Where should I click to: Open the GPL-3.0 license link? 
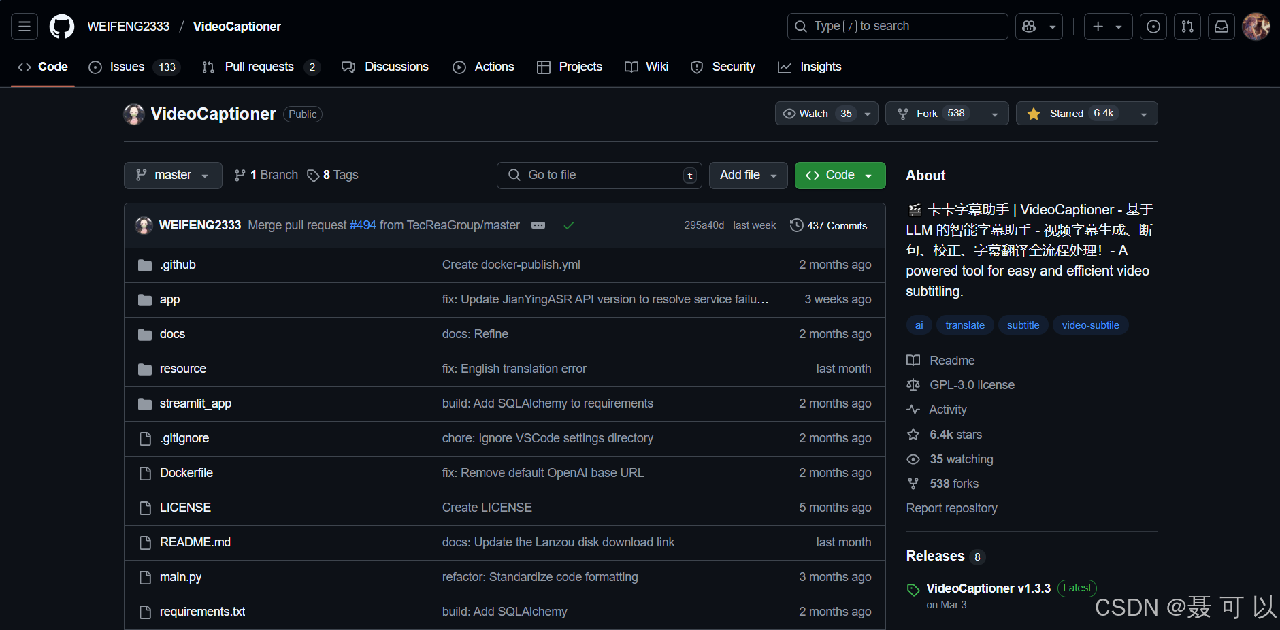(961, 385)
